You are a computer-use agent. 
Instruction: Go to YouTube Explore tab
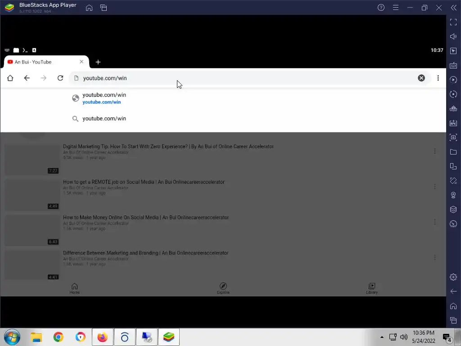223,288
